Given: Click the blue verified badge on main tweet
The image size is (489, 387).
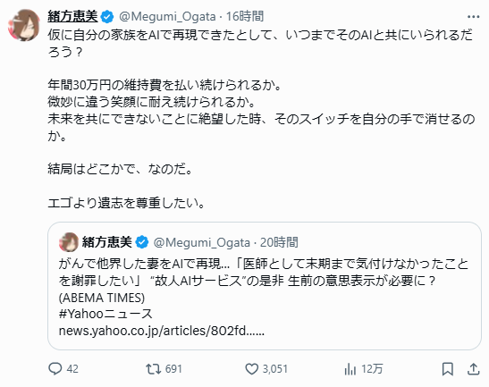Looking at the screenshot, I should click(x=107, y=17).
